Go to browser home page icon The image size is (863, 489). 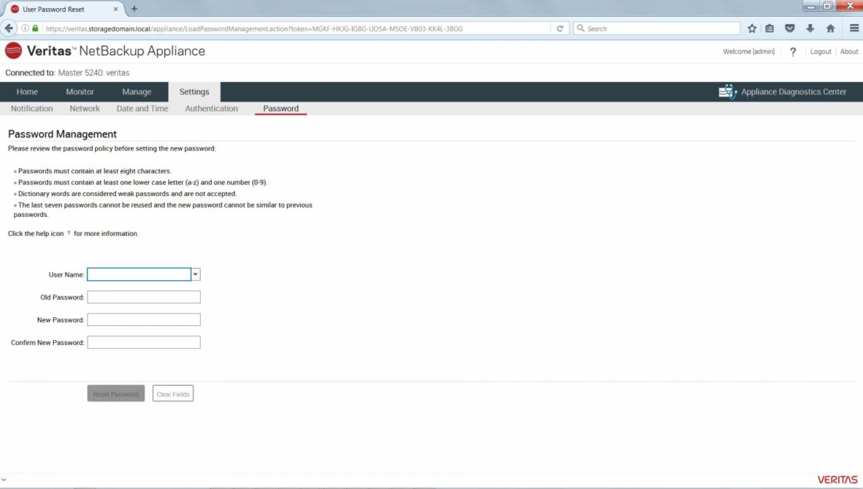click(831, 29)
